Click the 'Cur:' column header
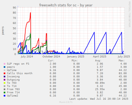The image size is (132, 105). click(x=51, y=61)
